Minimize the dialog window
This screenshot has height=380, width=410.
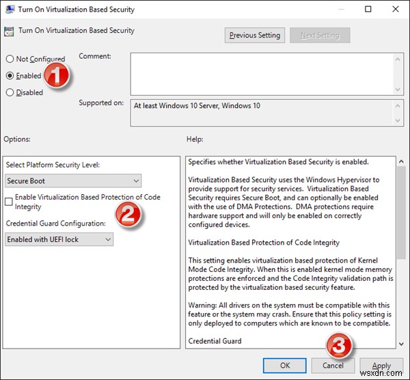(341, 9)
